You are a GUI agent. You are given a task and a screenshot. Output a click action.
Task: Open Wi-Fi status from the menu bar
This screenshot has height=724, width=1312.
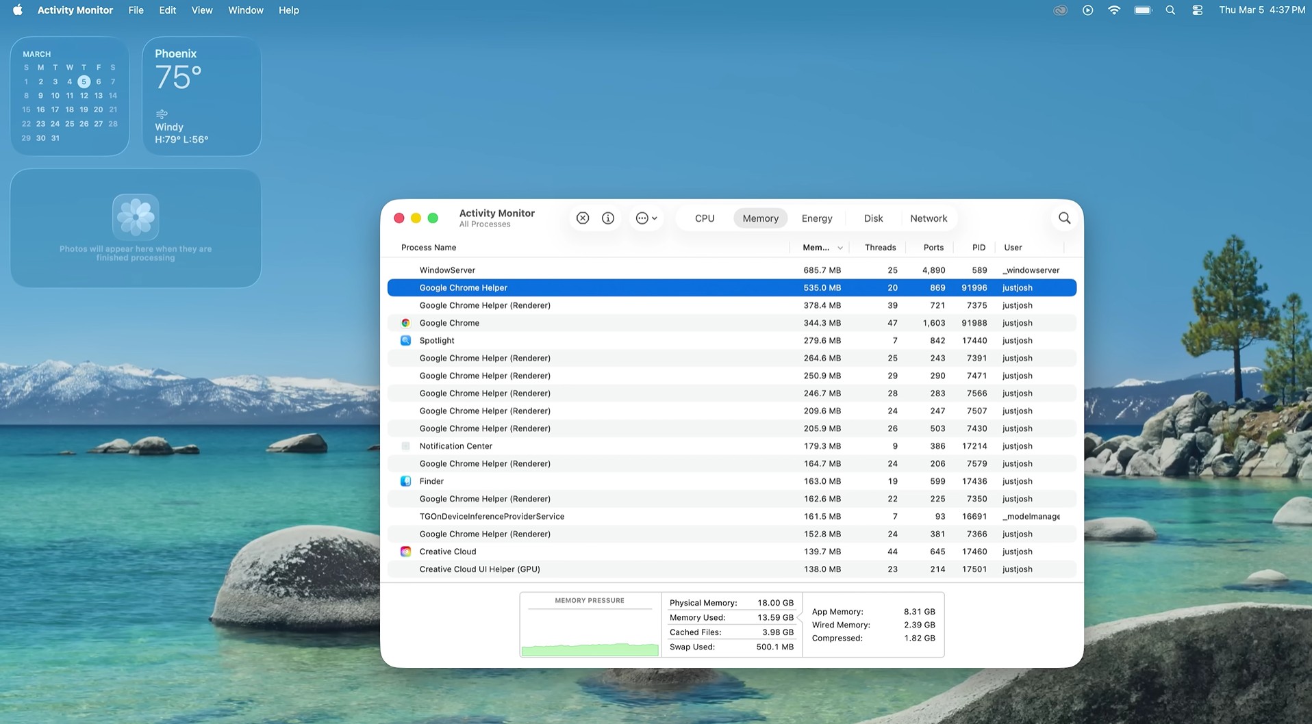point(1114,10)
